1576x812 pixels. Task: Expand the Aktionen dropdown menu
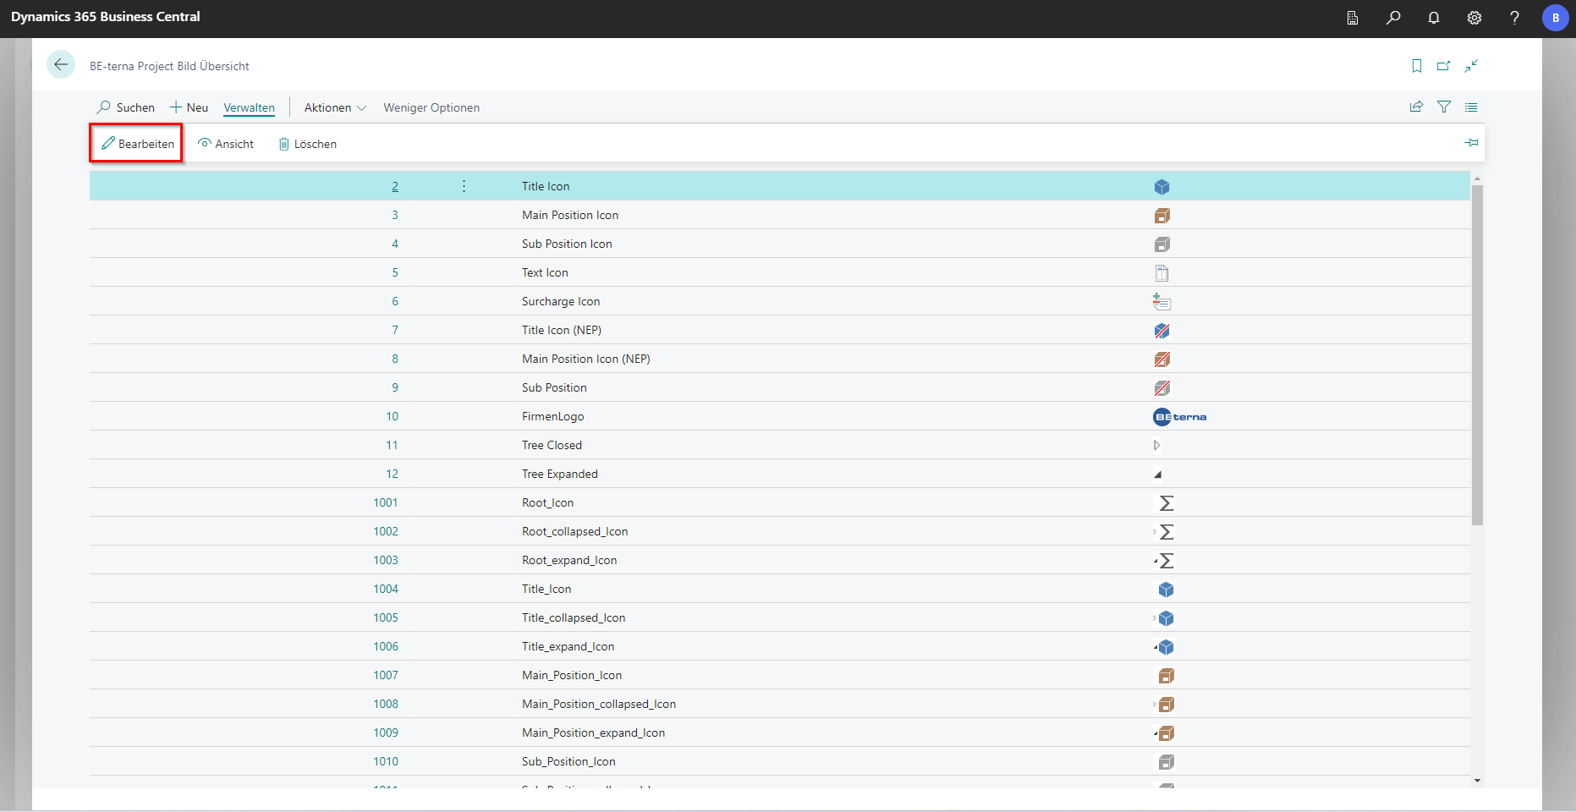tap(335, 107)
